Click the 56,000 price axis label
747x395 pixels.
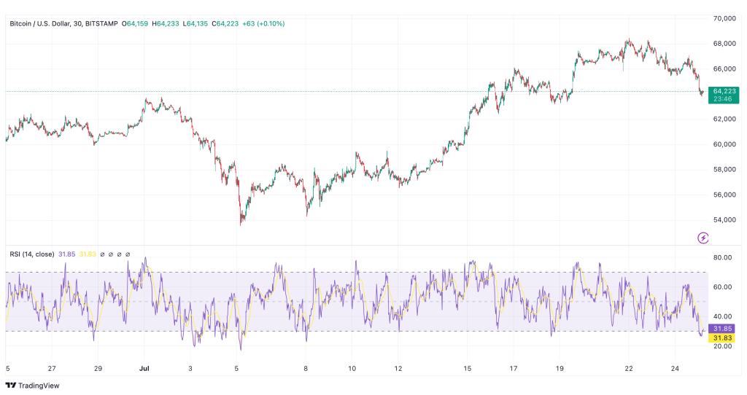pos(724,195)
